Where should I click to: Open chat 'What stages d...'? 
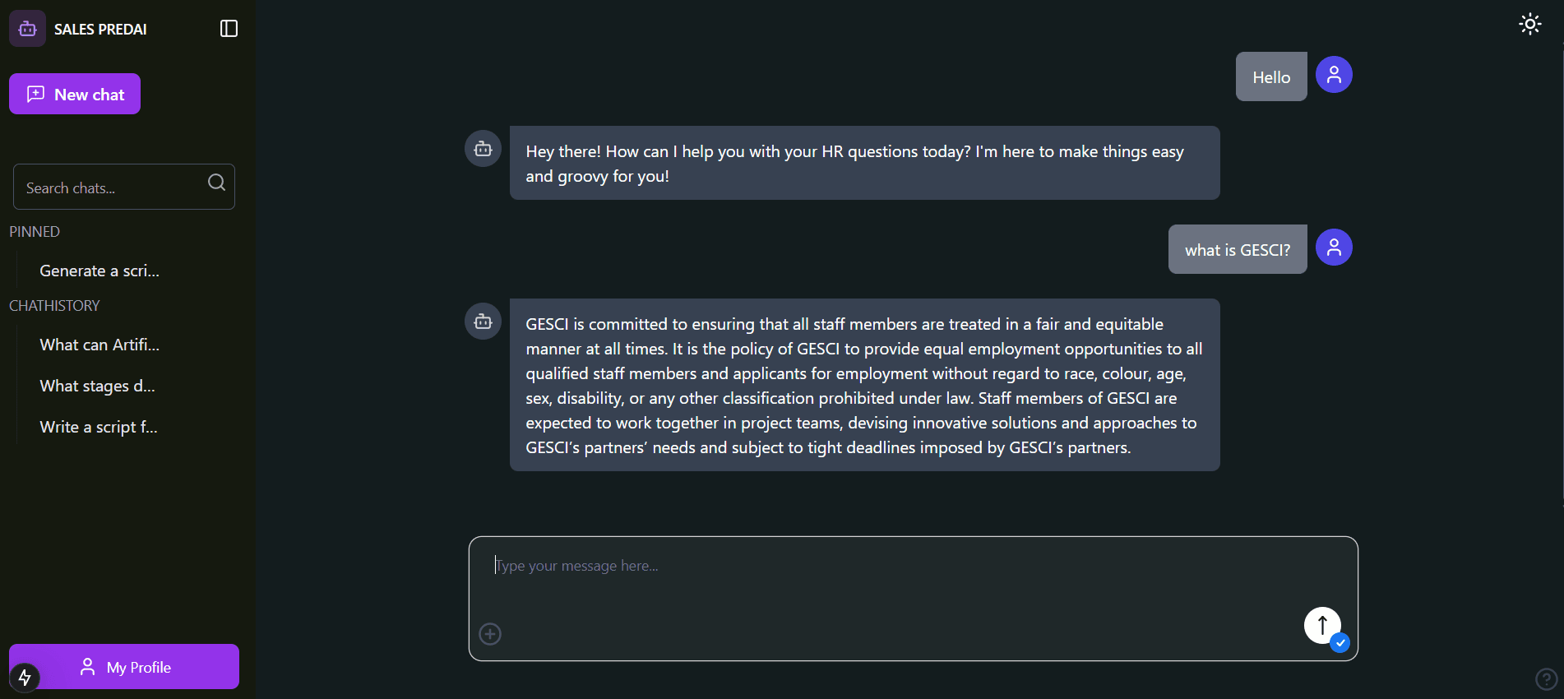pos(97,386)
